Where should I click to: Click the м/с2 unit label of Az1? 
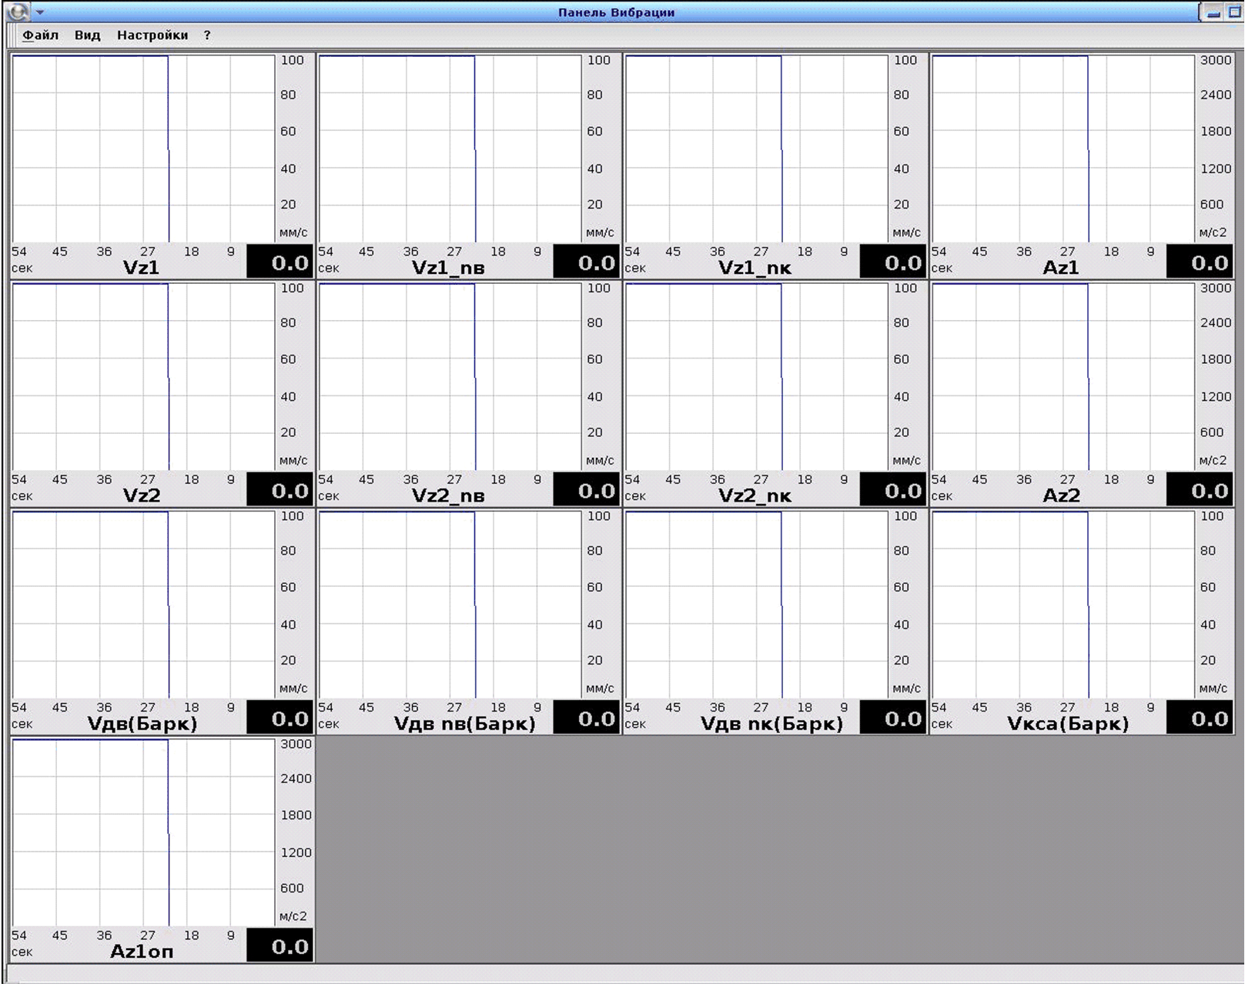tap(1213, 232)
